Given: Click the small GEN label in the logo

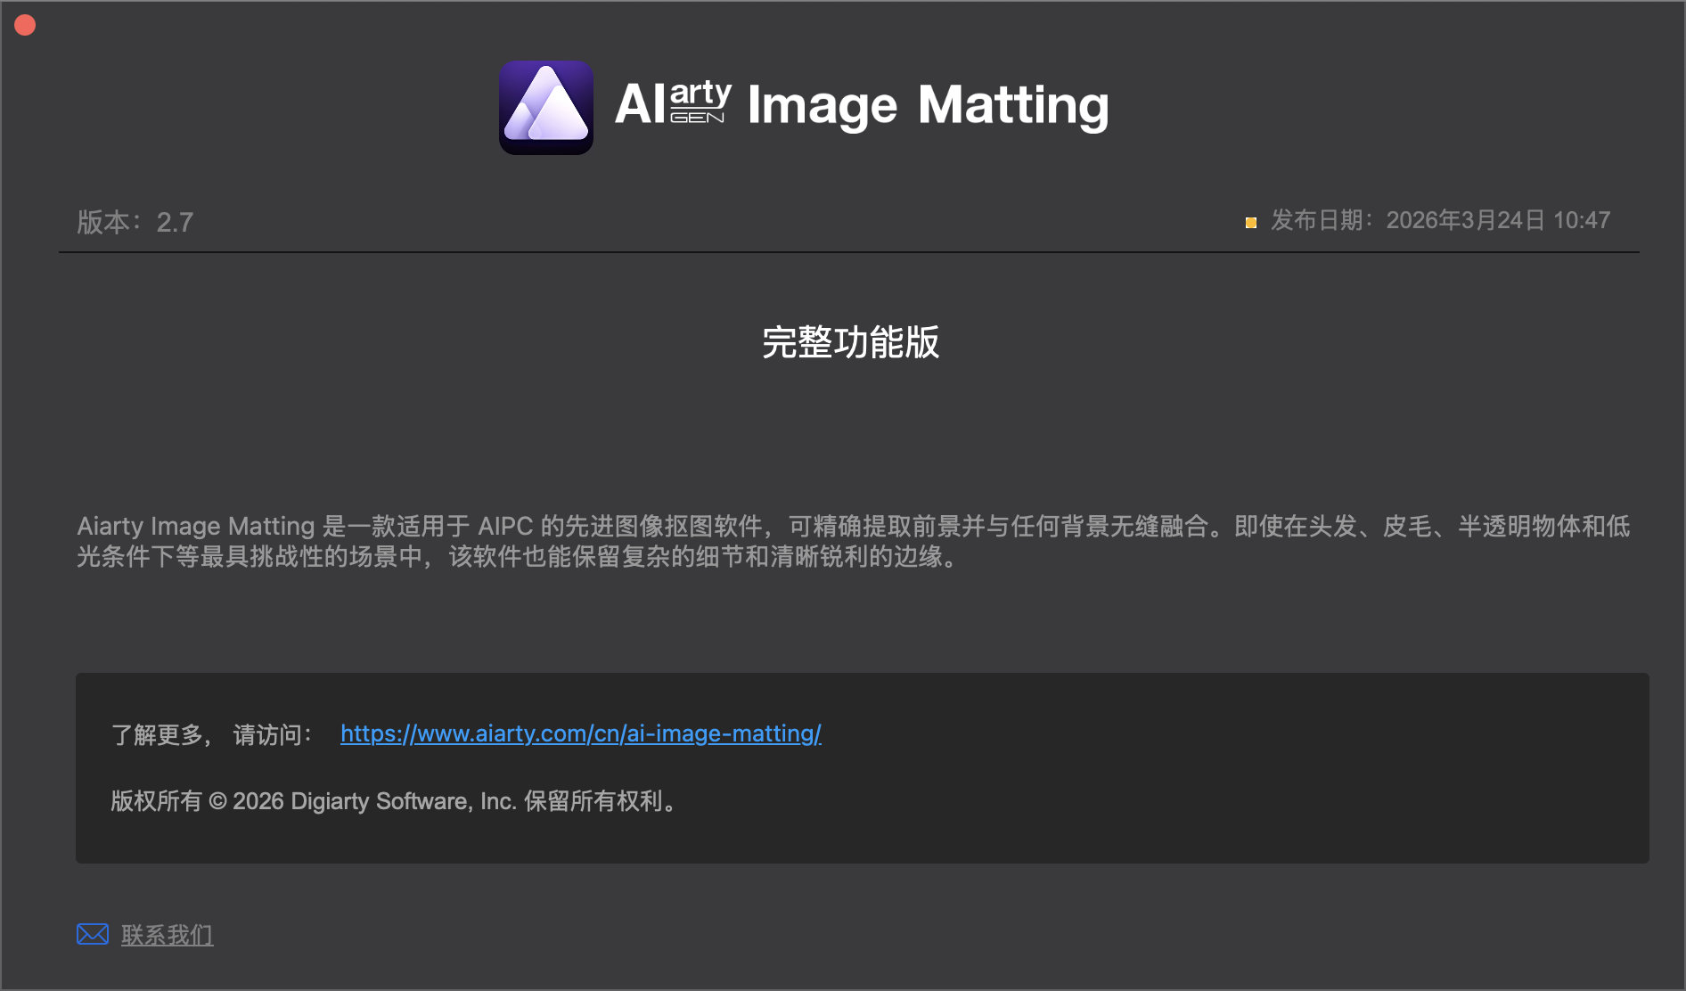Looking at the screenshot, I should point(697,118).
